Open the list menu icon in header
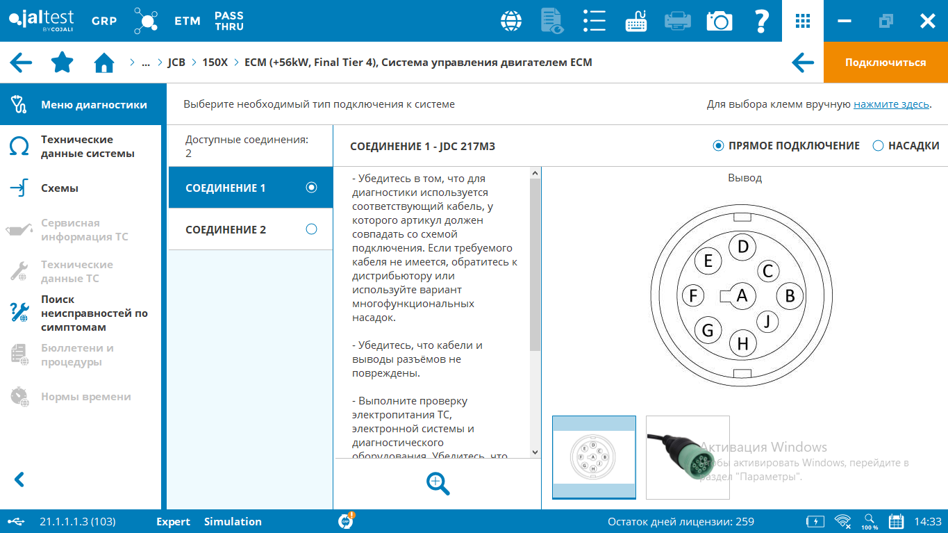948x533 pixels. point(594,21)
